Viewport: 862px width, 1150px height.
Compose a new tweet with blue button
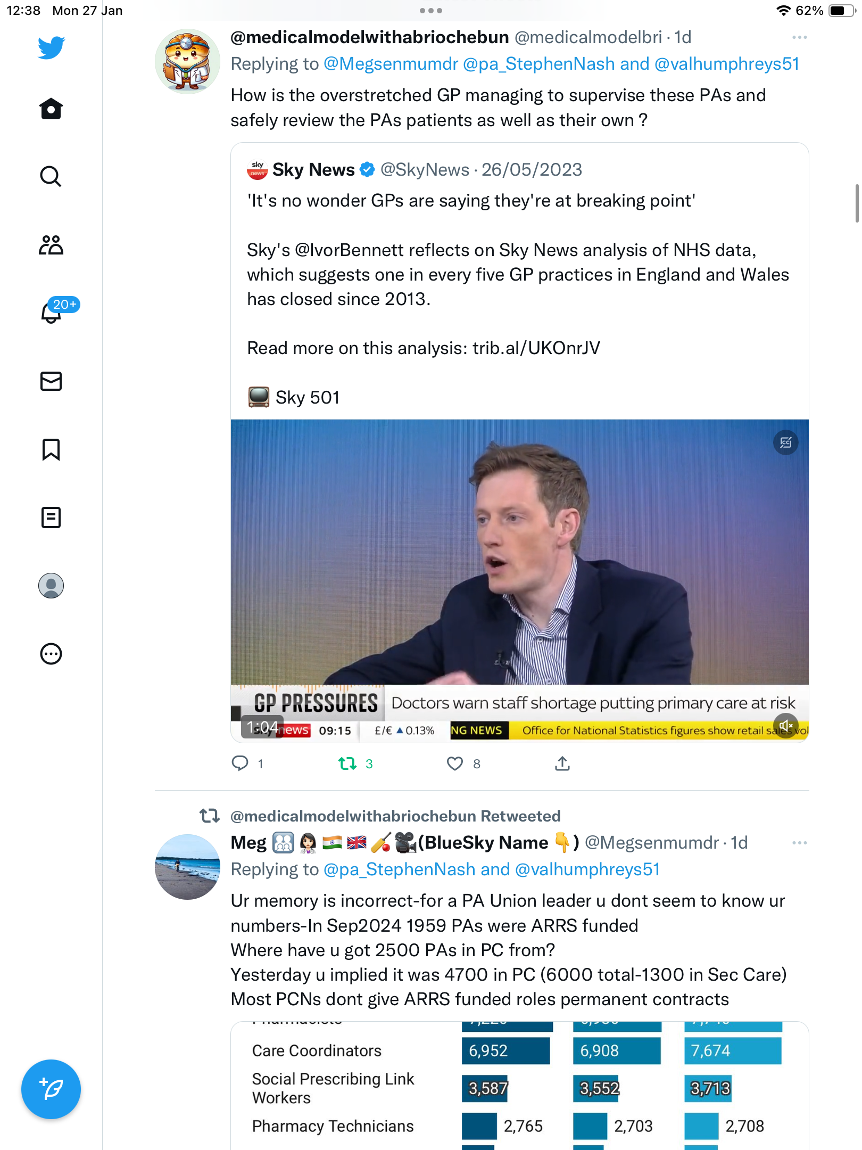(x=51, y=1089)
